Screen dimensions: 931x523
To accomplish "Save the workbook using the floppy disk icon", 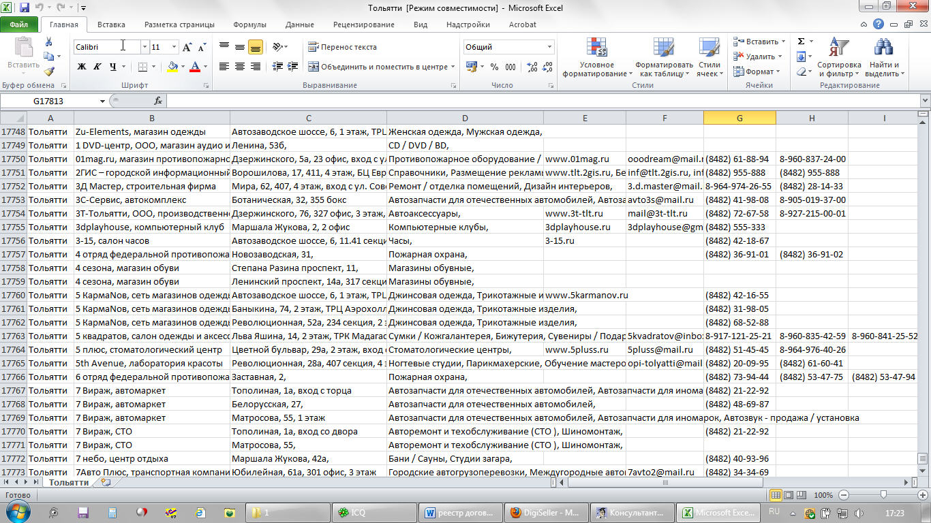I will point(25,8).
